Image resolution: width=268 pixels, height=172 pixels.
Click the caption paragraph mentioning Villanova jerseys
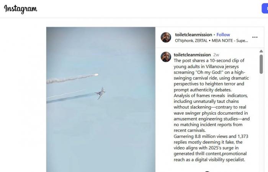point(211,75)
